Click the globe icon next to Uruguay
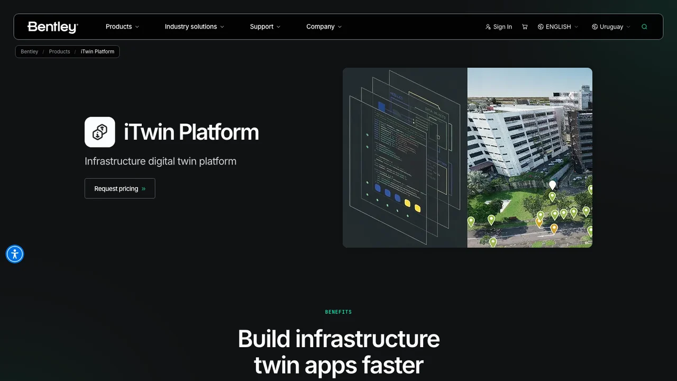 click(594, 26)
